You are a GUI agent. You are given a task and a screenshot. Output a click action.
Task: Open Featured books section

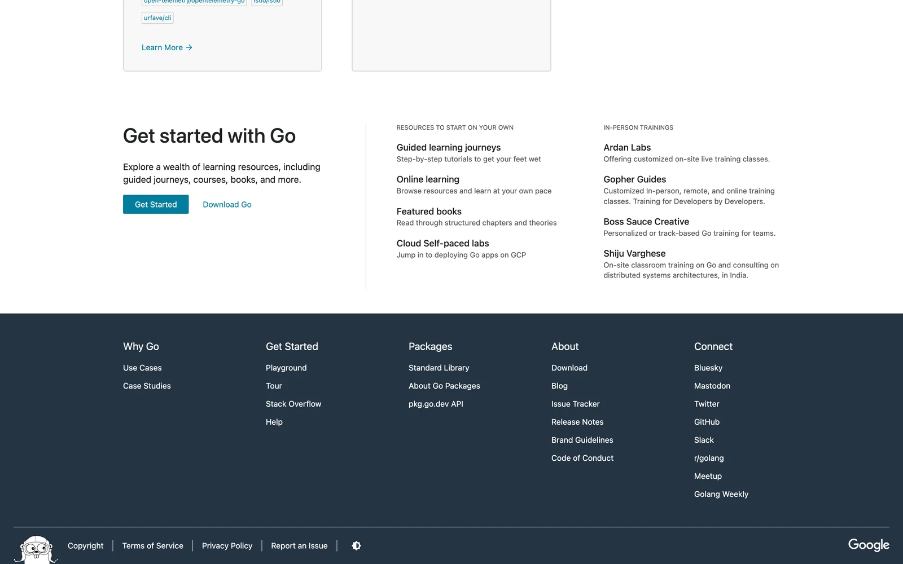[x=429, y=211]
